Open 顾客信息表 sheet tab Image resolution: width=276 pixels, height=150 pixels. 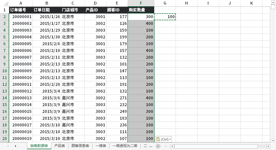coord(80,146)
